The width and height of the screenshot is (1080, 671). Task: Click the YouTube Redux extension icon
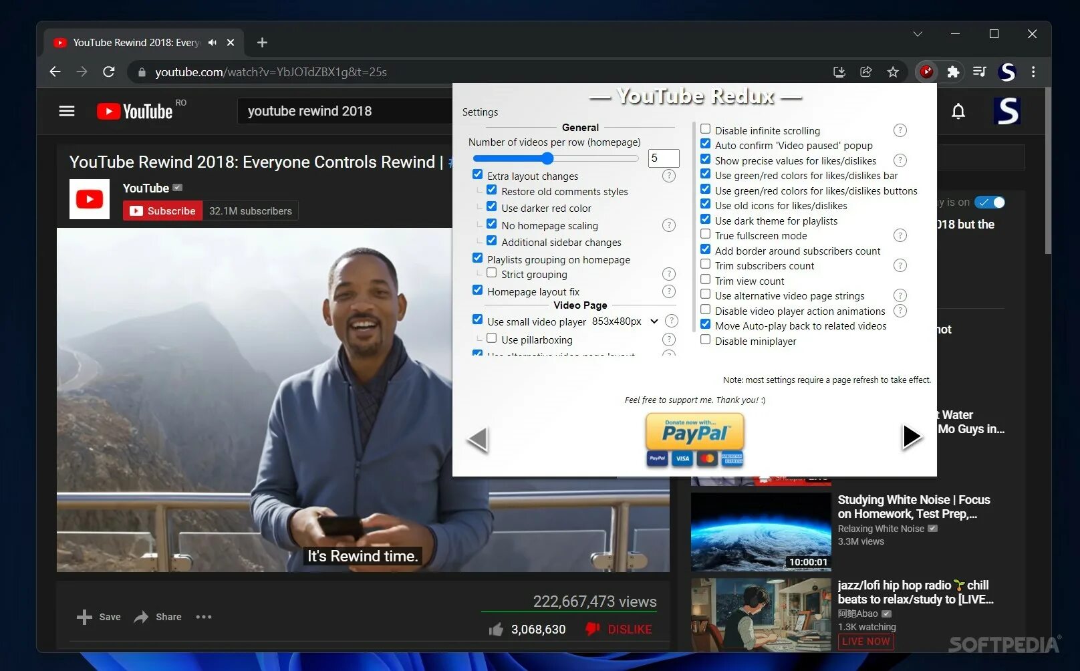(926, 72)
